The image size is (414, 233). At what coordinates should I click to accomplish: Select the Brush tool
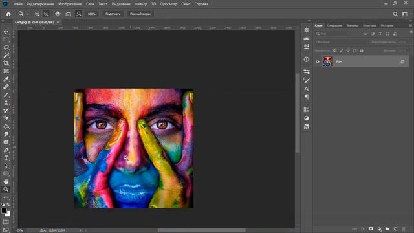(x=6, y=95)
